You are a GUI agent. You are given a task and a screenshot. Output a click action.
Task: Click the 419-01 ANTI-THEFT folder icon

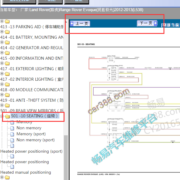(x=7, y=95)
